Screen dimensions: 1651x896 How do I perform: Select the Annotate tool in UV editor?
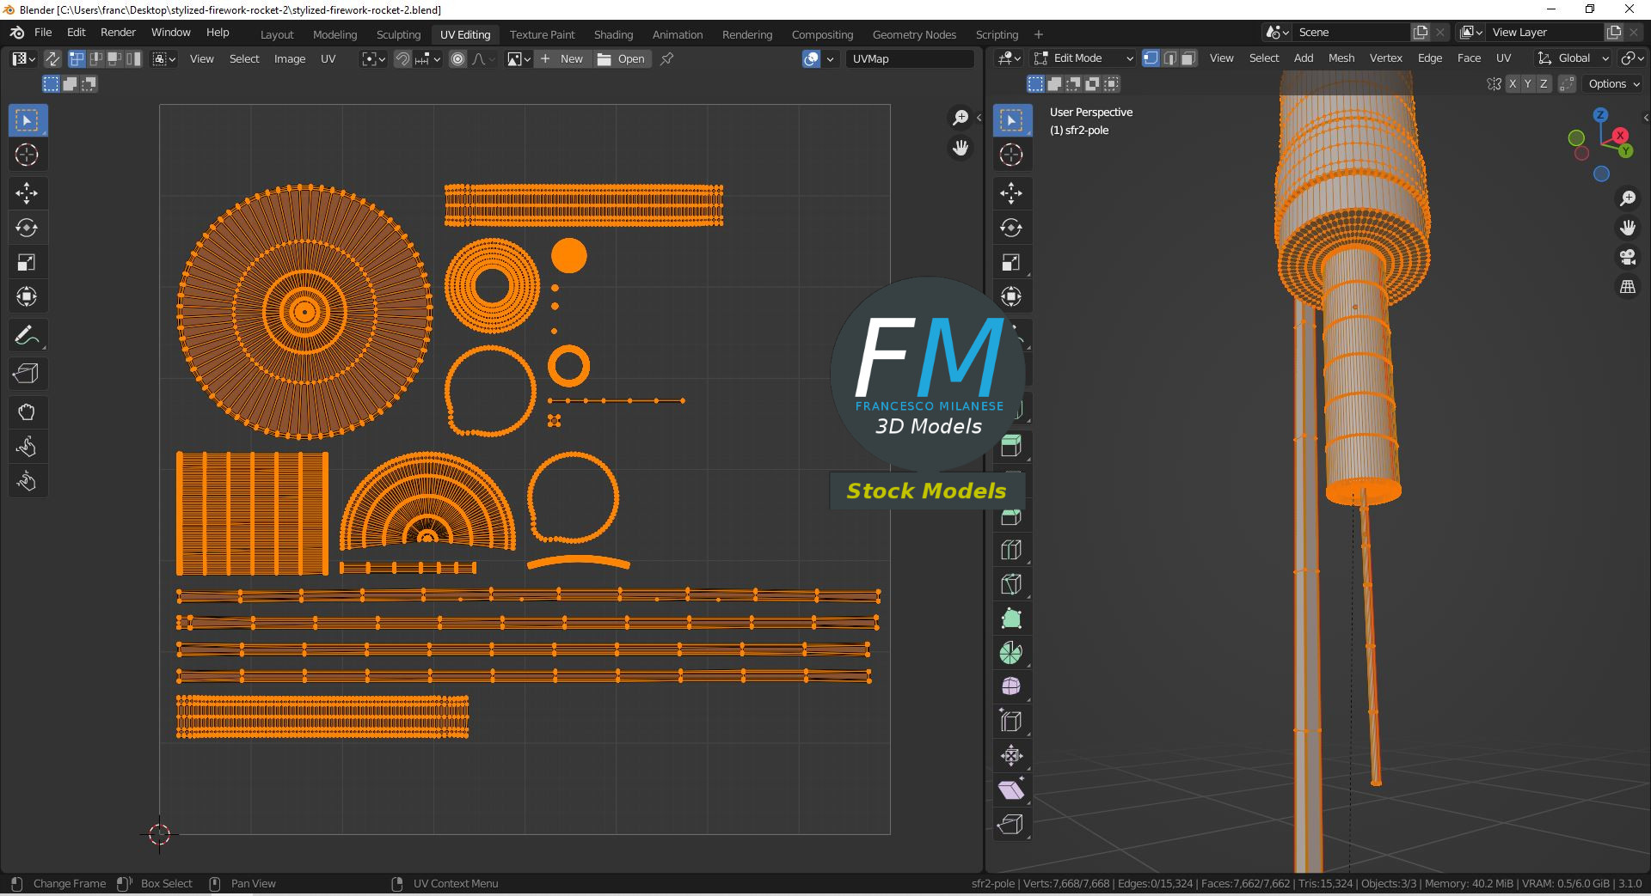27,336
